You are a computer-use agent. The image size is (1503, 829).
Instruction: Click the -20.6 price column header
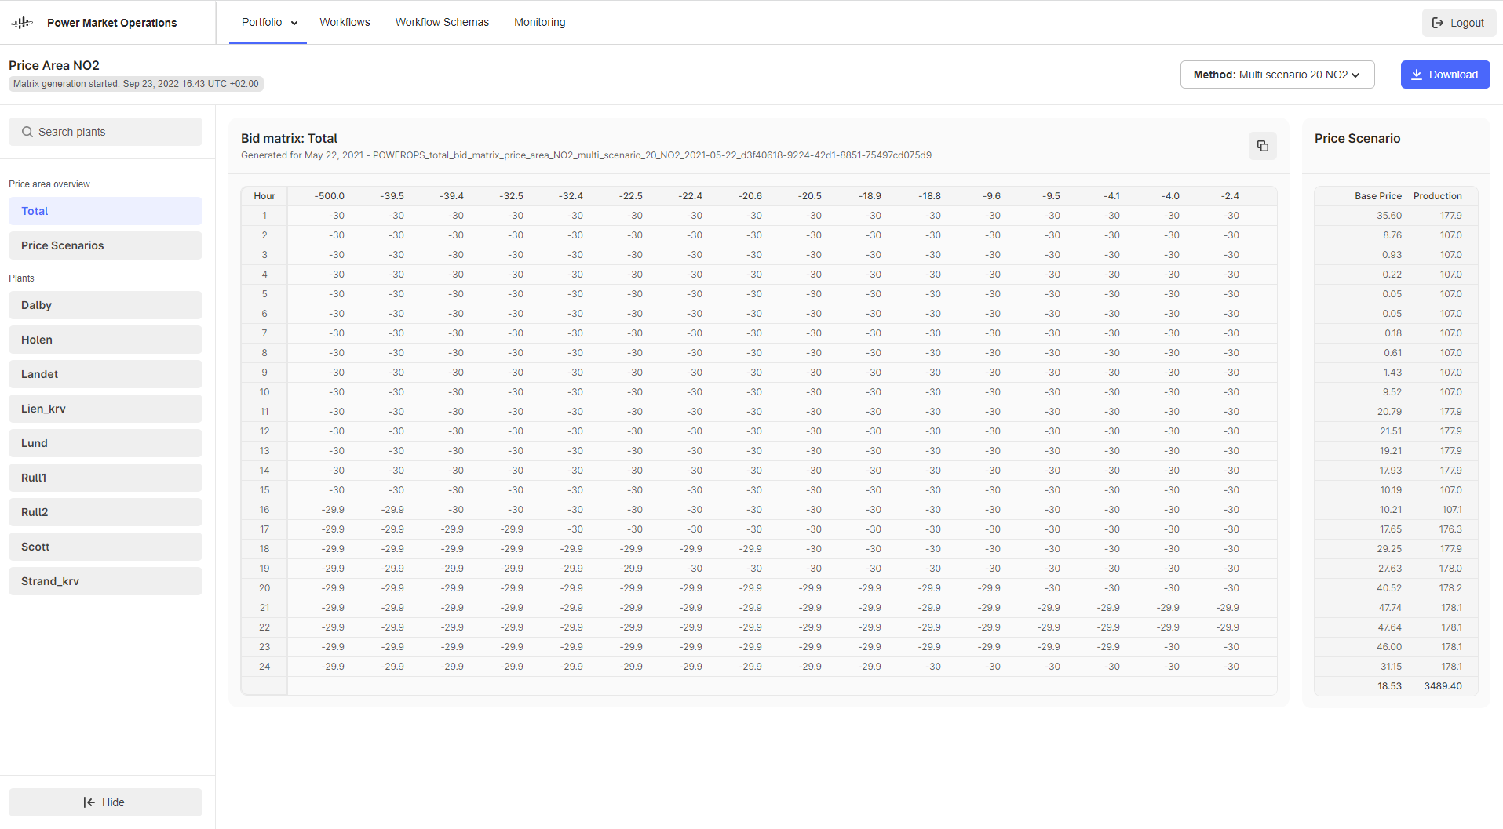pos(750,196)
